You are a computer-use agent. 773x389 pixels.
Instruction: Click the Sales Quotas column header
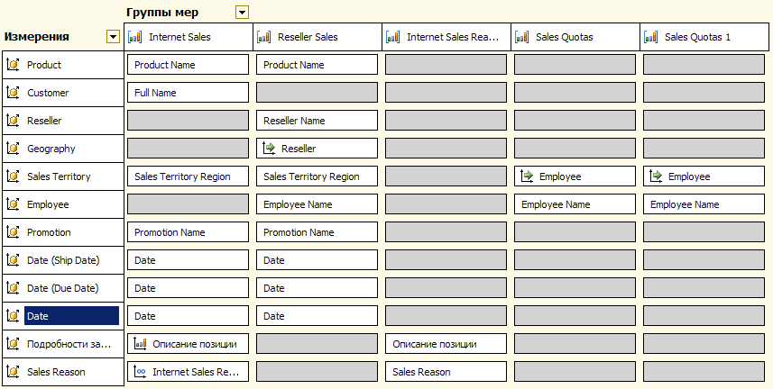(575, 37)
